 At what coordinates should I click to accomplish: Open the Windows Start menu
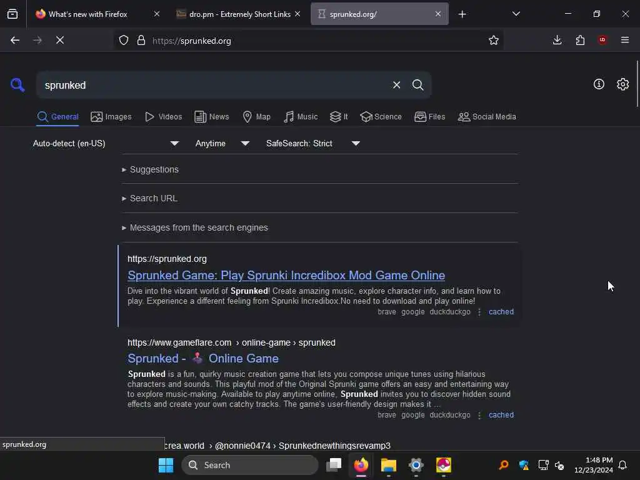pos(166,465)
